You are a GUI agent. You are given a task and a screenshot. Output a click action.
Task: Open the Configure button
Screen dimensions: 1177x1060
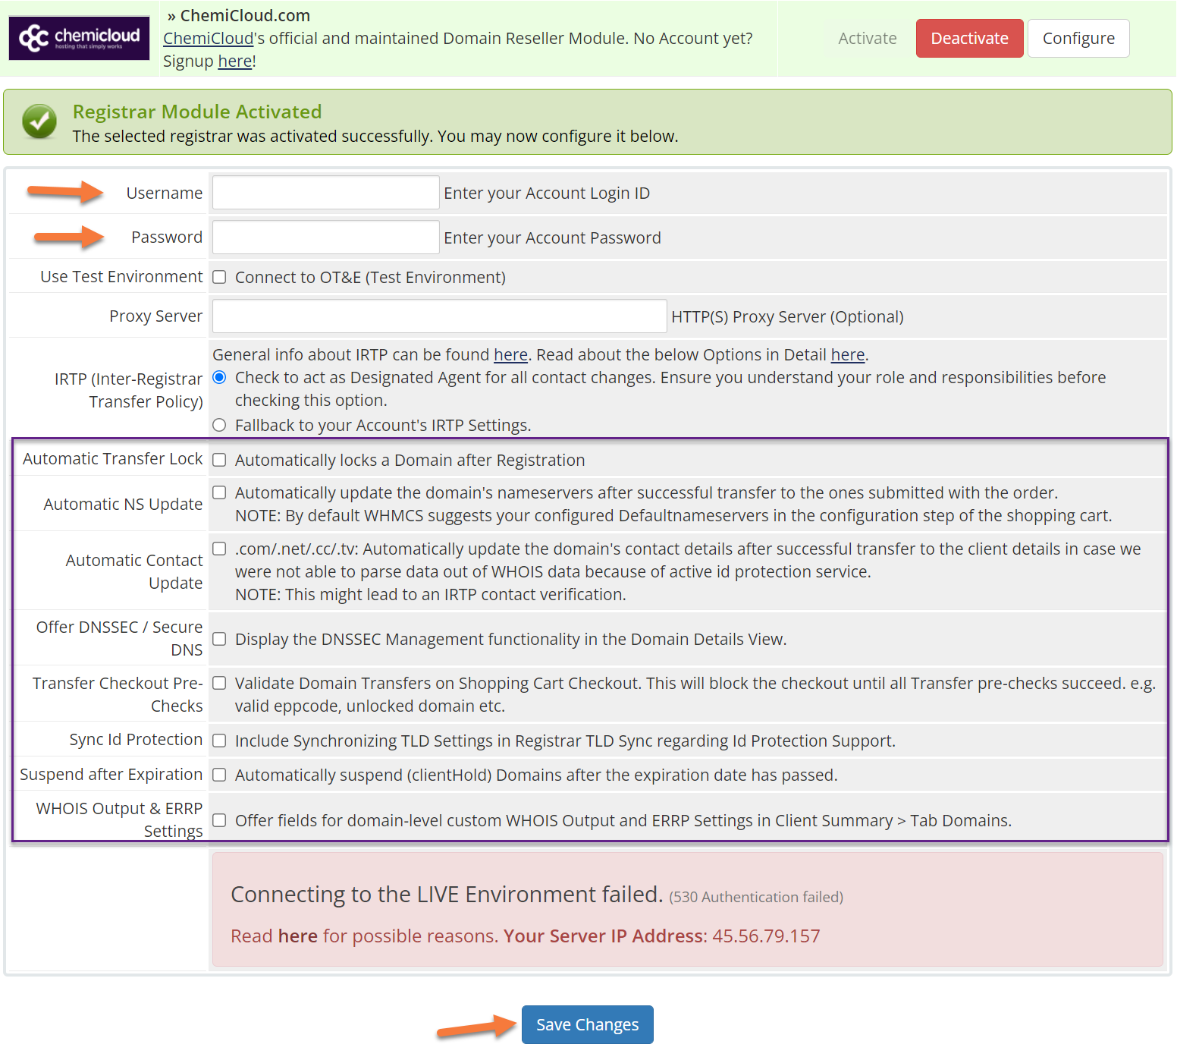click(x=1078, y=38)
